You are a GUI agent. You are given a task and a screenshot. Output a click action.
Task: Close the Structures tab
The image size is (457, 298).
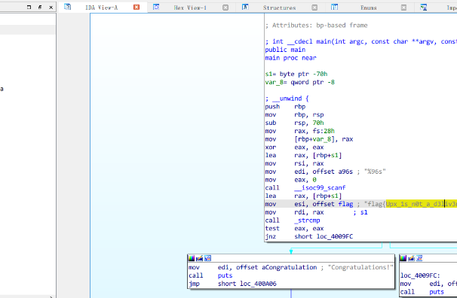point(314,8)
